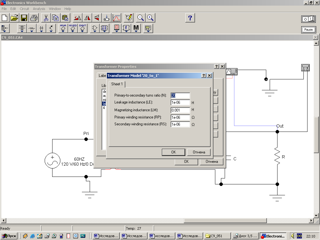Click the Secondary winding resistance field

tap(180, 124)
